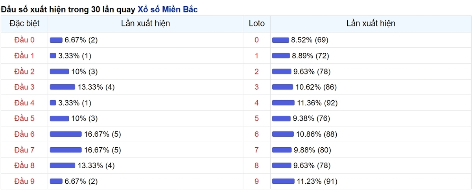Screen dimensions: 472x190
Task: Select the Đầu 9 row label
Action: (24, 181)
